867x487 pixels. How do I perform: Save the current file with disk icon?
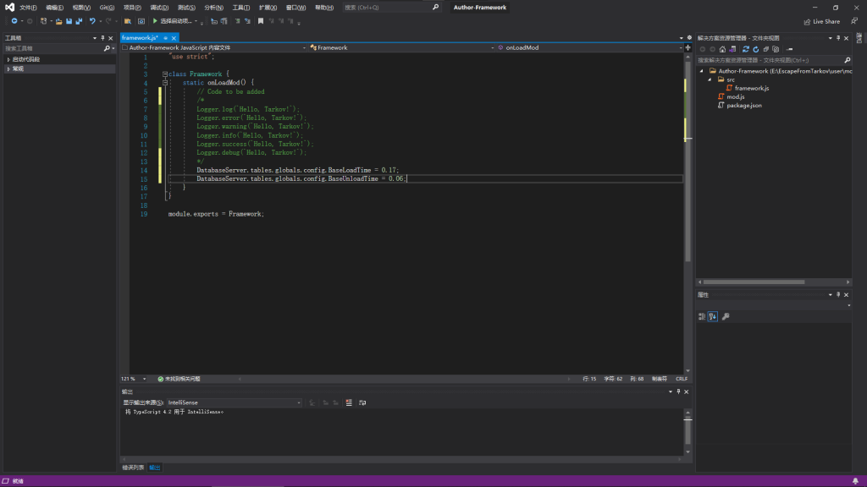(x=69, y=21)
